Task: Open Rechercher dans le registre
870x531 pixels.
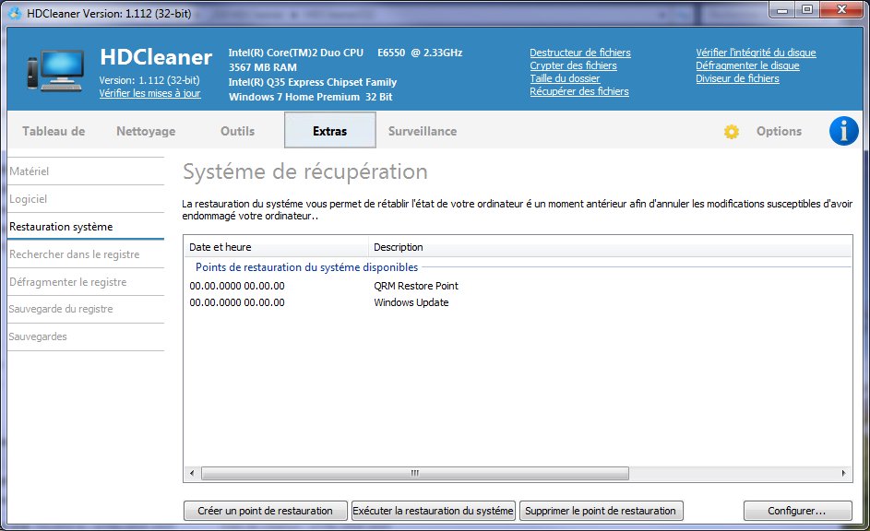Action: point(86,254)
